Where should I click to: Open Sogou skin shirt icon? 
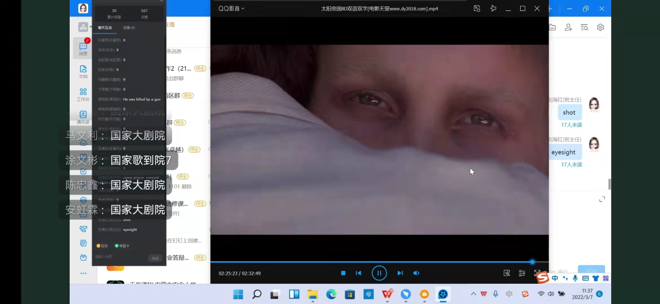[596, 278]
